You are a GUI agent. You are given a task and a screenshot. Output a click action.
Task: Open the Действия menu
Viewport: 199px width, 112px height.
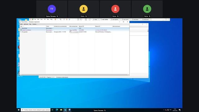(x=26, y=24)
